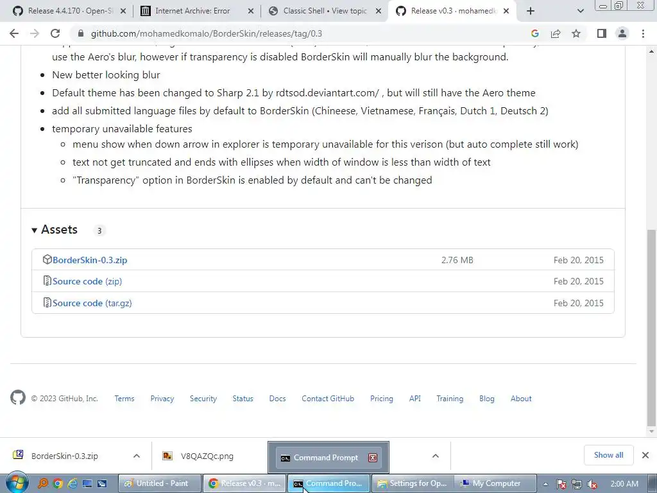Open the About footer link
Viewport: 657px width, 493px height.
(521, 399)
